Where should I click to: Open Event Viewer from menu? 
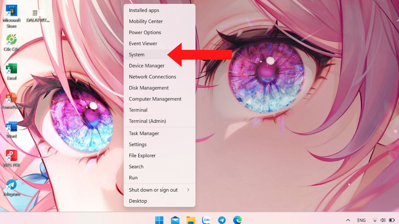coord(160,43)
